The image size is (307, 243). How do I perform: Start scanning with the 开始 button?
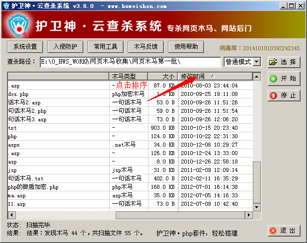click(284, 79)
